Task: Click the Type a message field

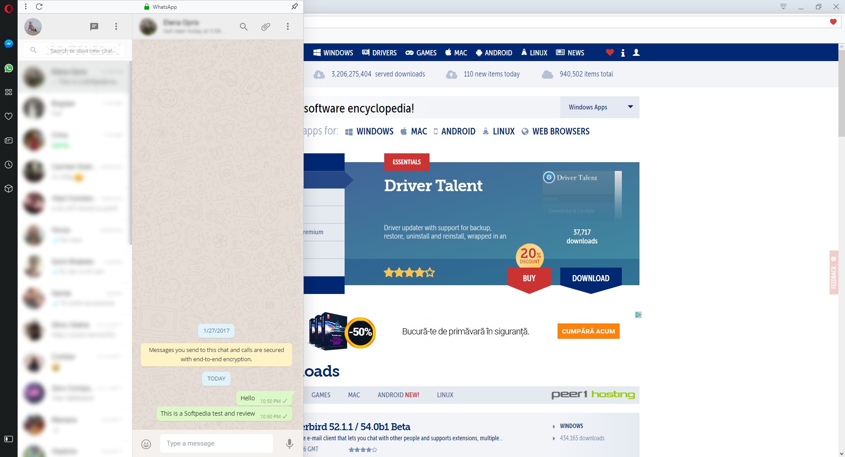Action: pyautogui.click(x=217, y=443)
